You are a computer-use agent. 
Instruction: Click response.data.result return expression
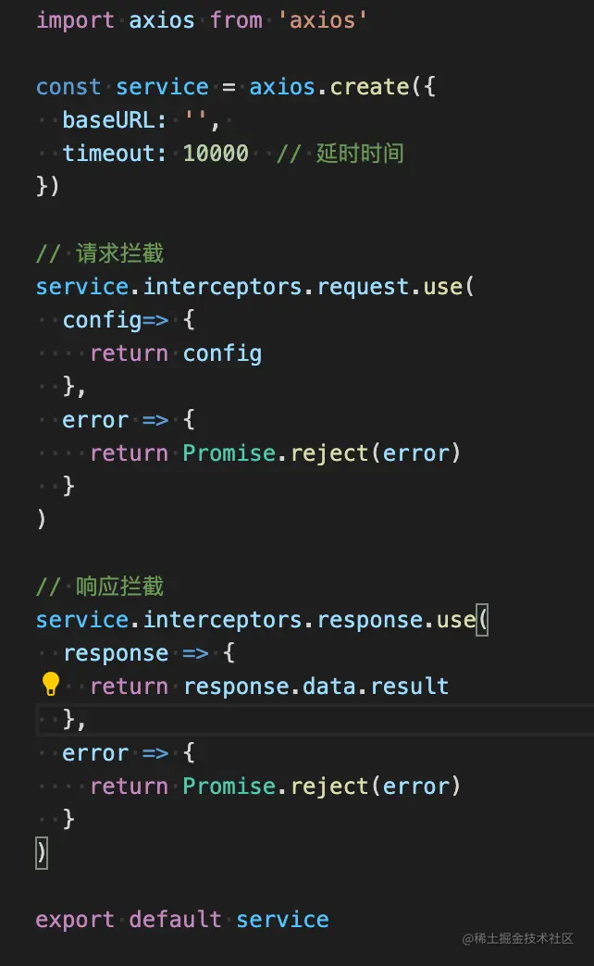click(316, 687)
